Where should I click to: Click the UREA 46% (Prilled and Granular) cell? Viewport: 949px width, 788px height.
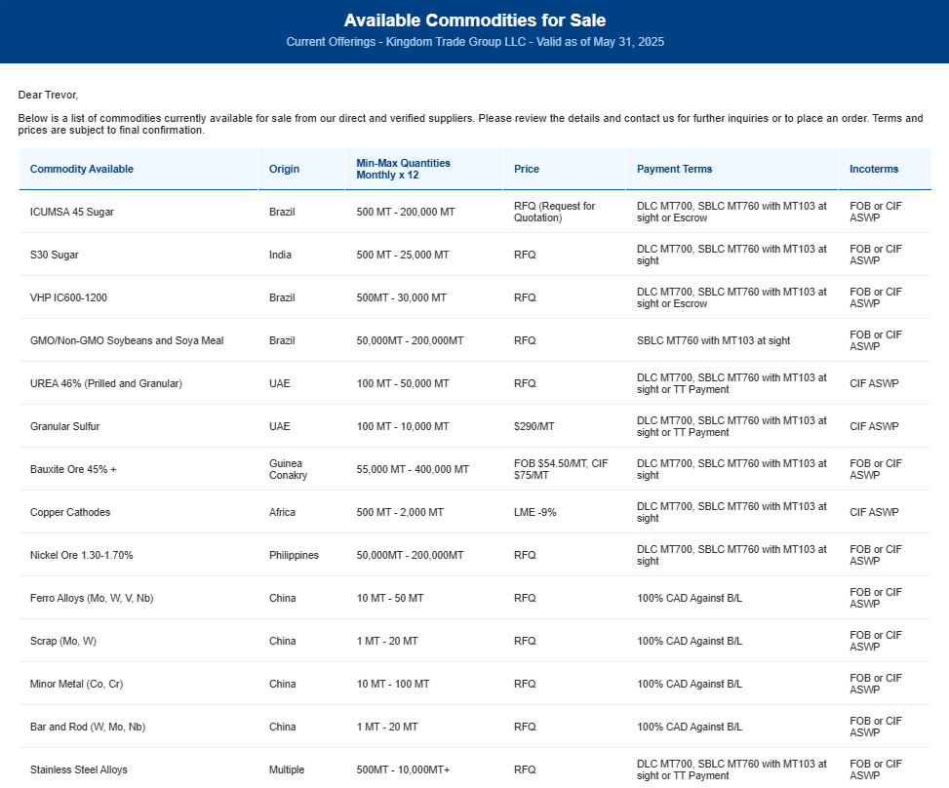coord(106,383)
